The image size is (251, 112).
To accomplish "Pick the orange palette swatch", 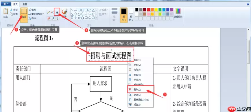I will (152, 10).
